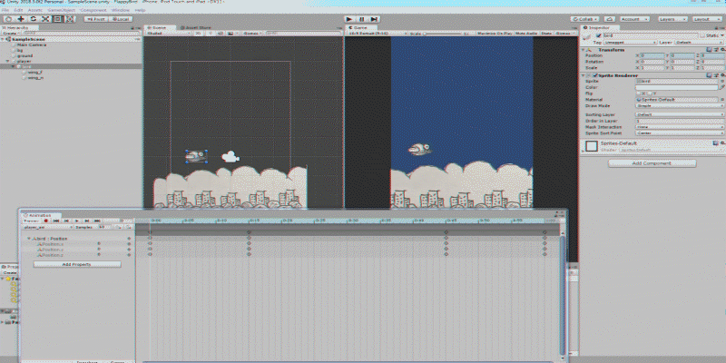Toggle Maximize On Play
This screenshot has width=726, height=363.
pyautogui.click(x=495, y=34)
